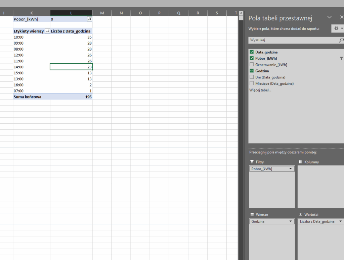This screenshot has height=260, width=344.
Task: Click the filter funnel icon beside the Pobor_[kWh] field
Action: tap(341, 58)
